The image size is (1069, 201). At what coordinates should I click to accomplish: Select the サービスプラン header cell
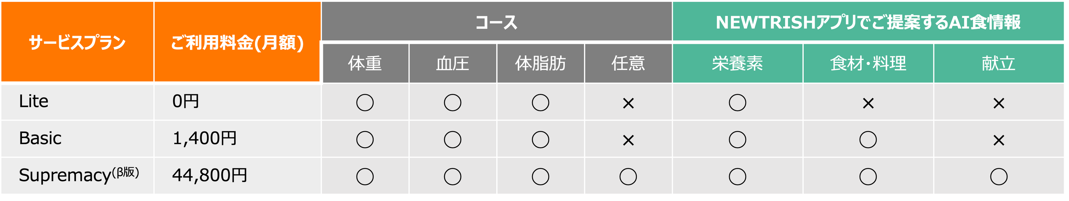[77, 42]
